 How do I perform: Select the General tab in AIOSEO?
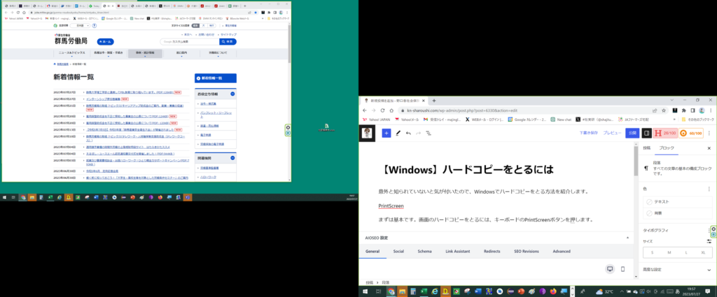tap(373, 252)
